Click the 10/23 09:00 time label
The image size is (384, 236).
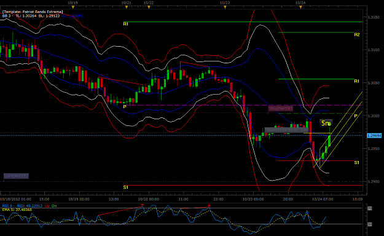253,199
